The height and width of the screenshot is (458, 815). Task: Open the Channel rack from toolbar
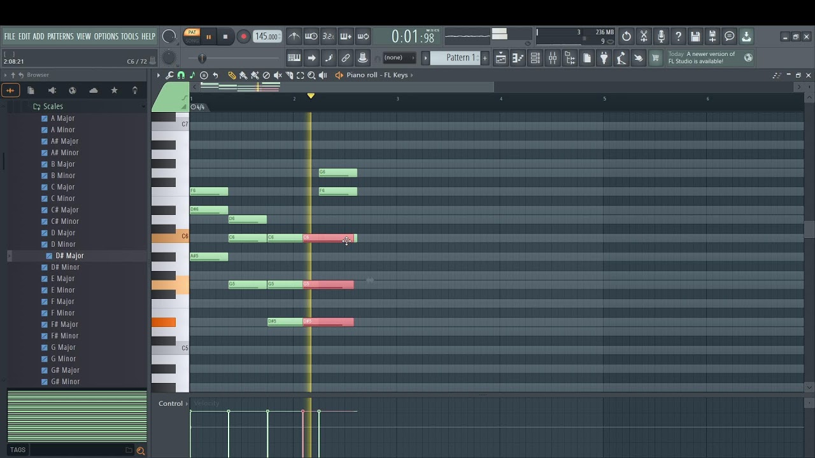(535, 58)
